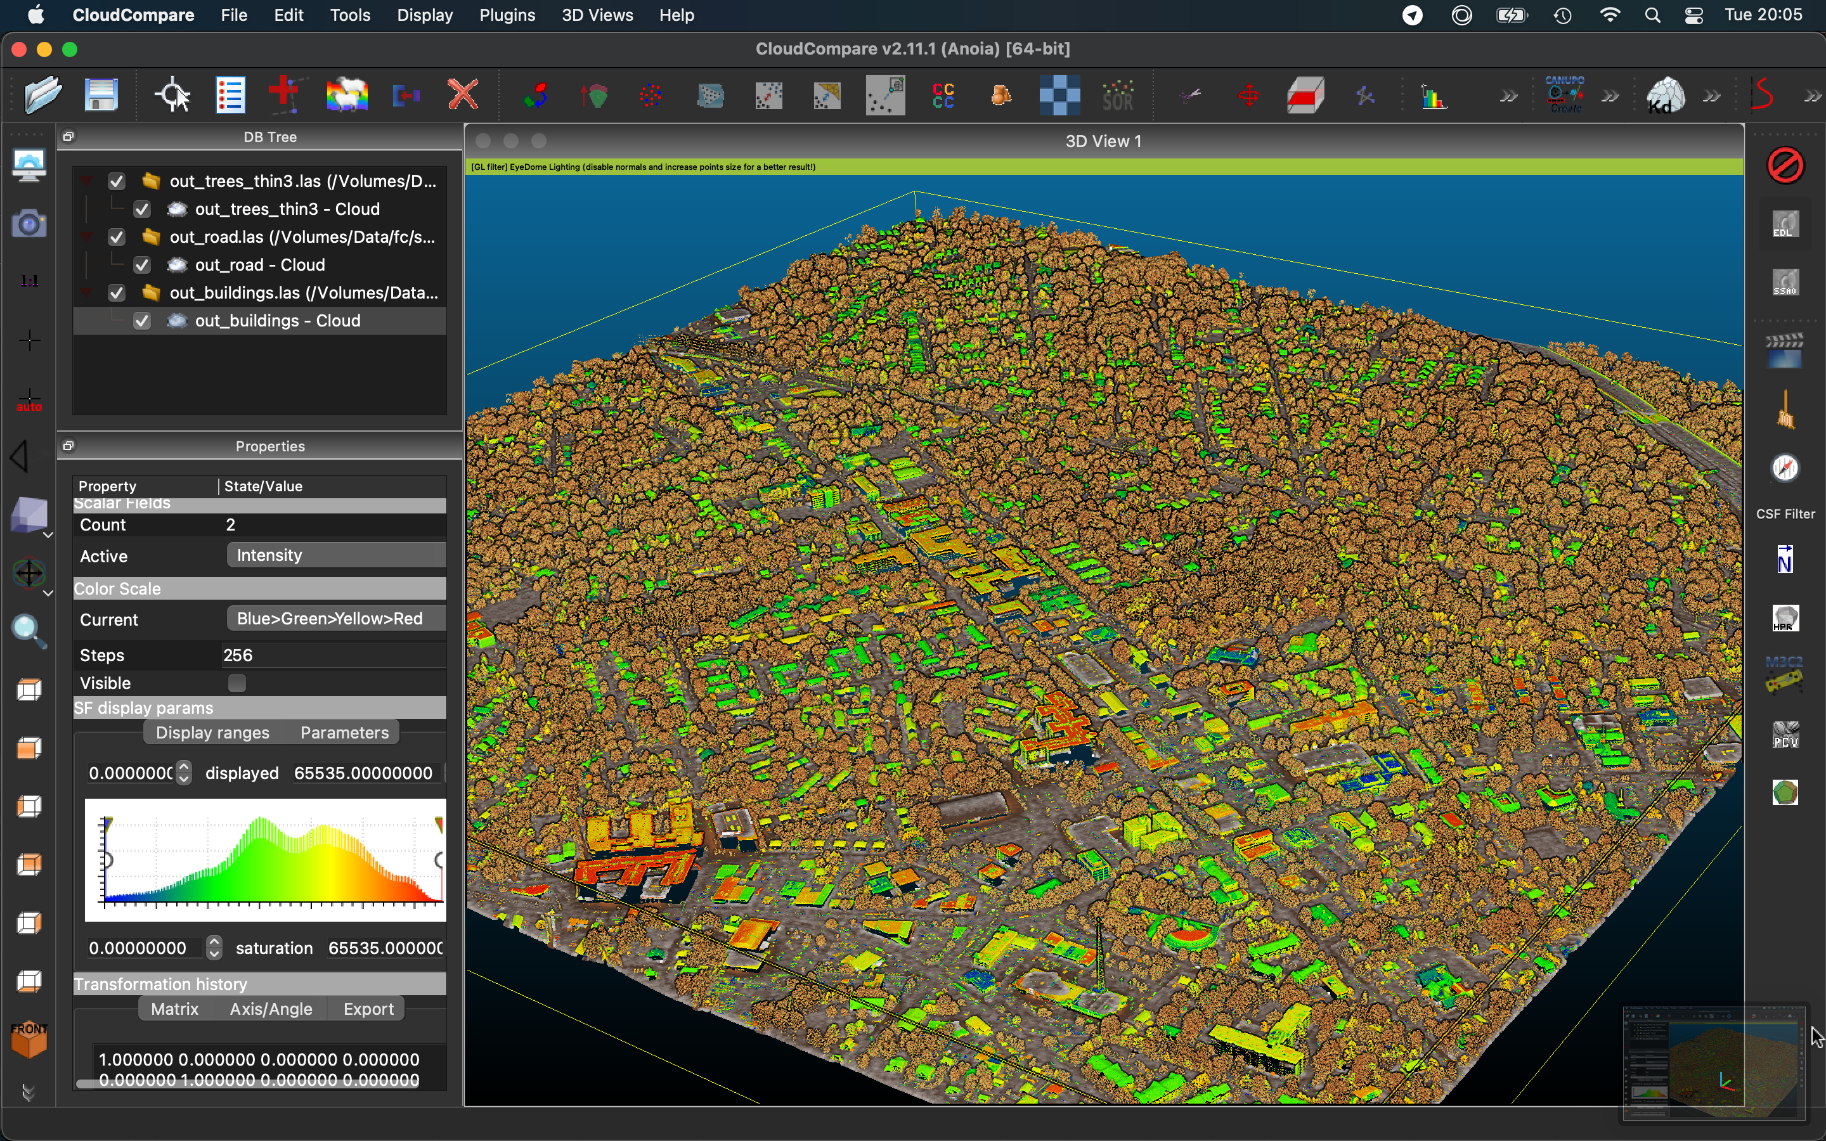
Task: Click the red X Delete icon
Action: point(463,95)
